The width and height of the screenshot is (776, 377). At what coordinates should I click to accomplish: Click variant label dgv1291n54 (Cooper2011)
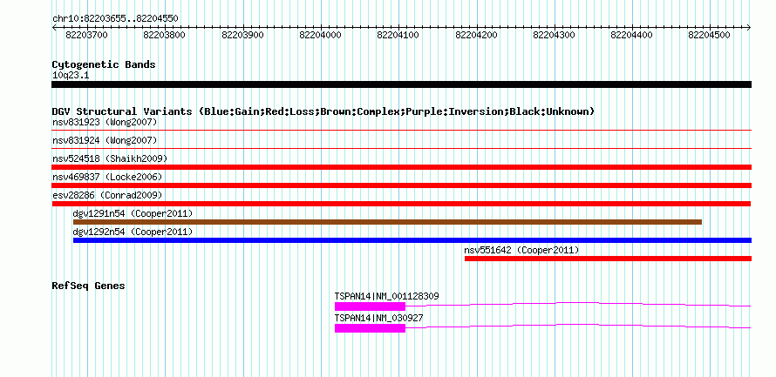pos(133,213)
